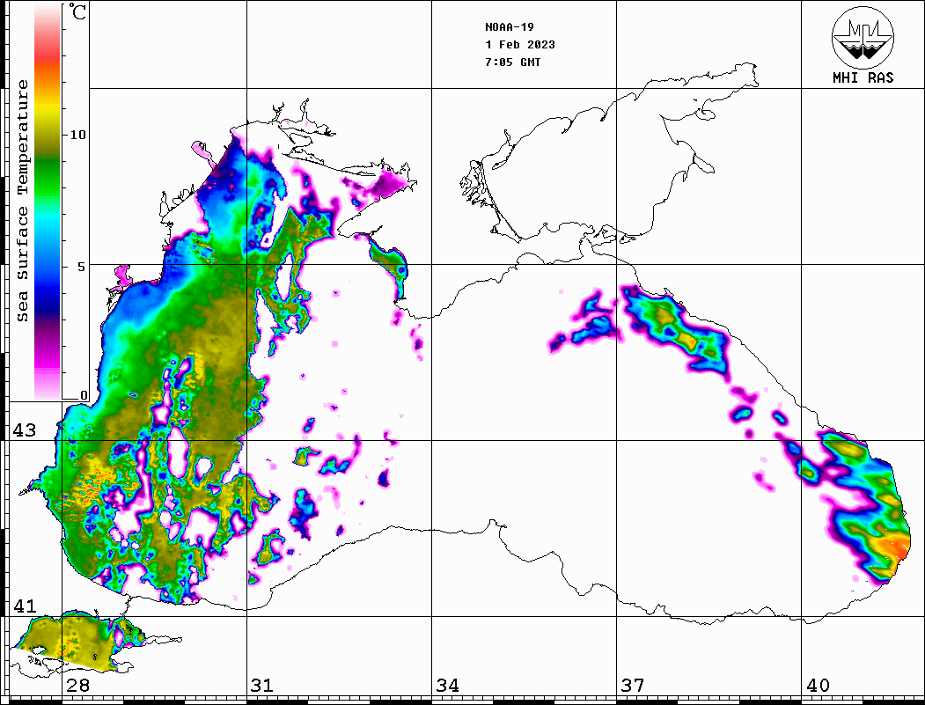The width and height of the screenshot is (925, 705).
Task: Click the longitude label 31
Action: click(262, 686)
